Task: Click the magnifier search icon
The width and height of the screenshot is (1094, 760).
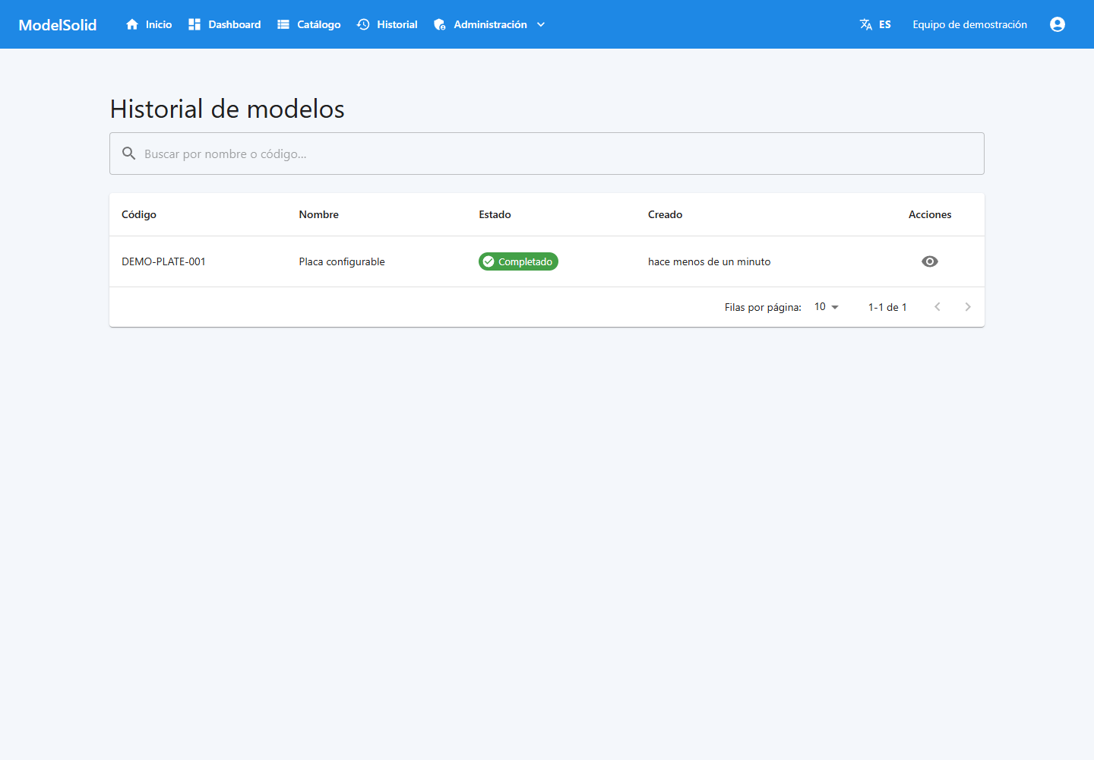Action: (129, 154)
